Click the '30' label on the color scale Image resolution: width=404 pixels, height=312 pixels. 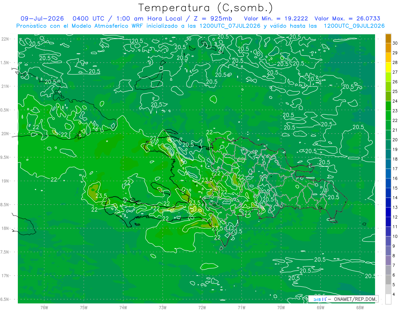tap(395, 43)
